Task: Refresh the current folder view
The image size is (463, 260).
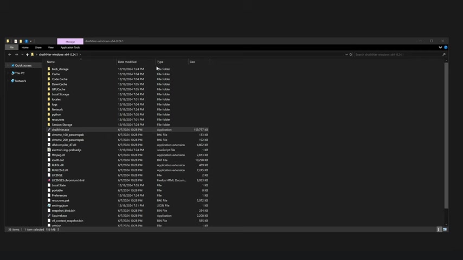Action: click(351, 55)
